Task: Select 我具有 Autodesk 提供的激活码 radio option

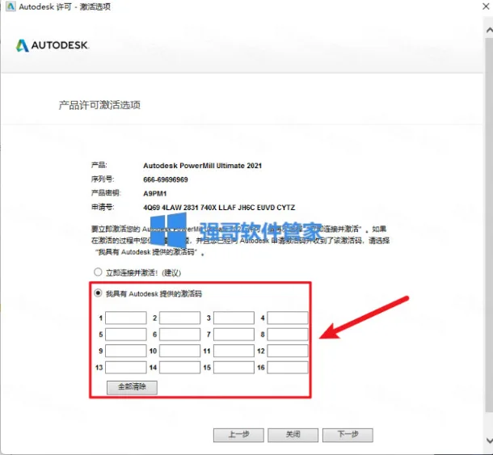Action: click(98, 293)
